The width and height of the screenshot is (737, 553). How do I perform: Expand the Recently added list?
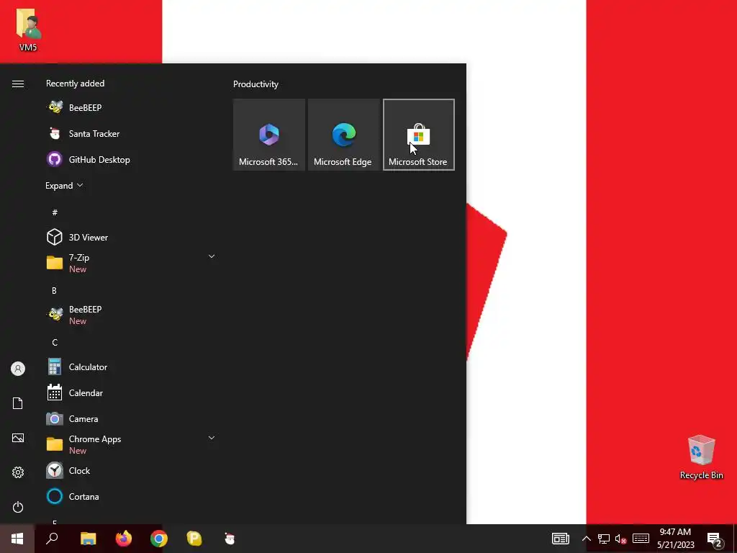64,186
